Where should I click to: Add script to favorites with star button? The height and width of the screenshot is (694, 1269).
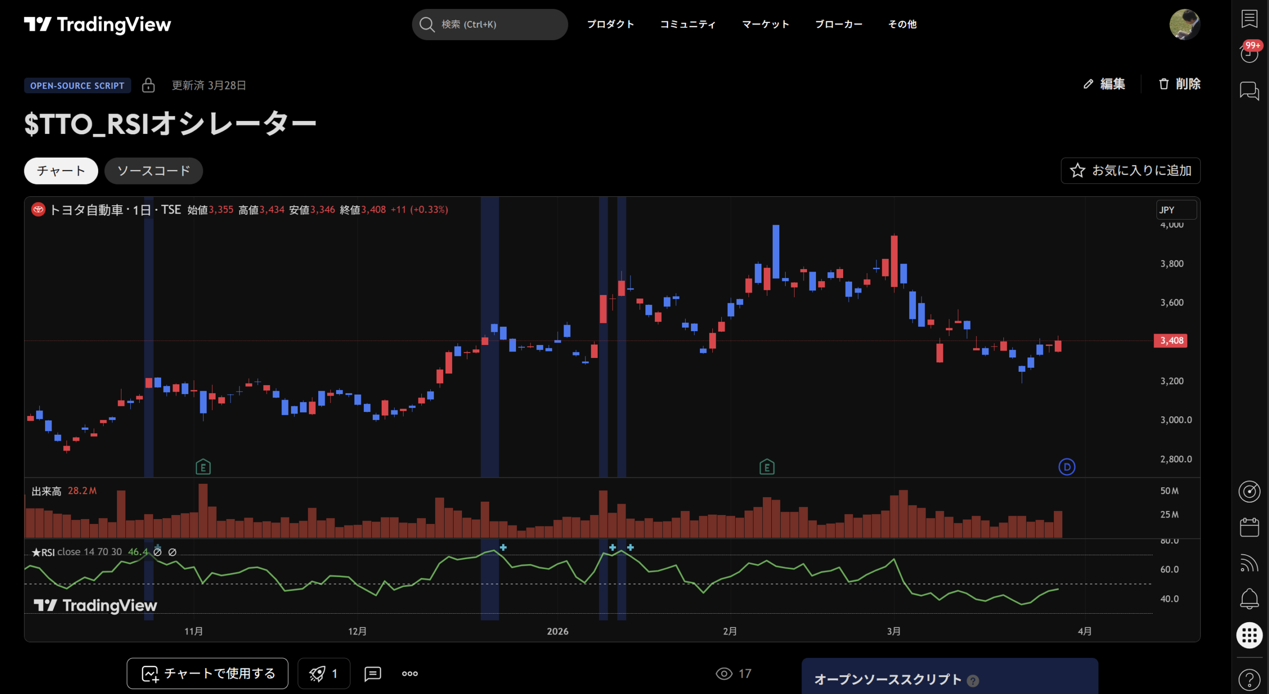(x=1130, y=171)
